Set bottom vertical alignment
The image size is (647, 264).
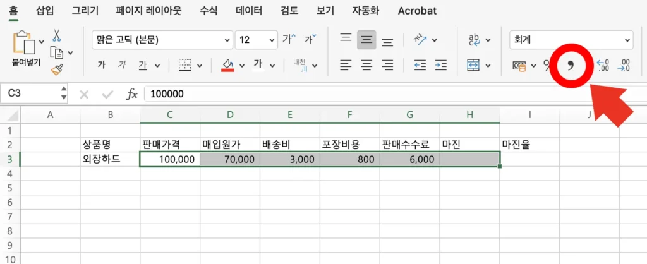point(387,42)
